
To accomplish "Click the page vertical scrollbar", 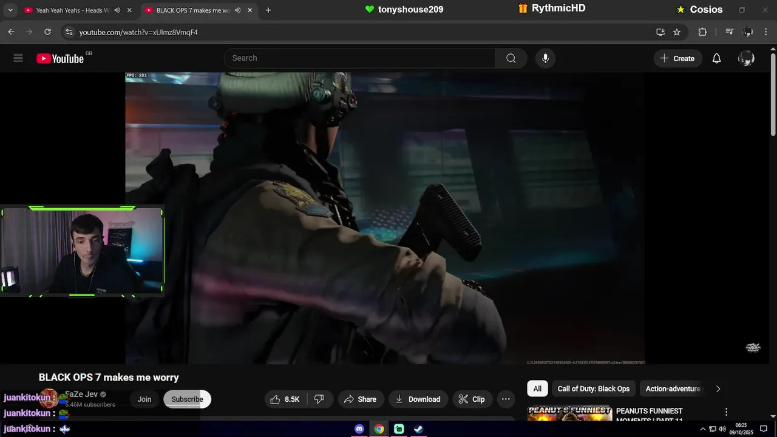I will [773, 94].
